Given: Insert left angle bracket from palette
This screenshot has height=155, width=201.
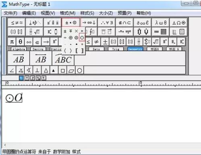Looking at the screenshot, I should click(x=65, y=51).
